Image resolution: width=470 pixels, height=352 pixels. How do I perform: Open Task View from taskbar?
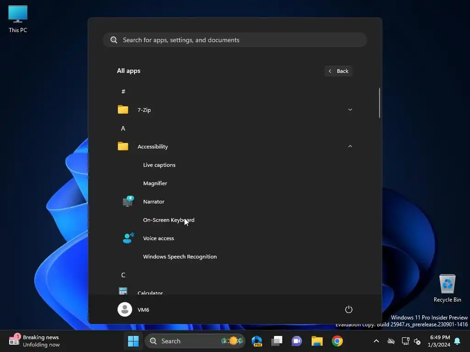(277, 341)
